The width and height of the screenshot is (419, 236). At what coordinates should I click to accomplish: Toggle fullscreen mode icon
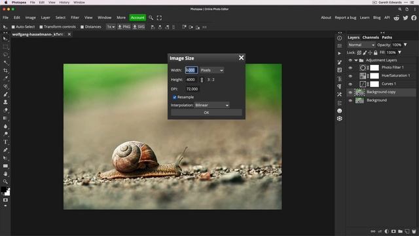tap(159, 18)
